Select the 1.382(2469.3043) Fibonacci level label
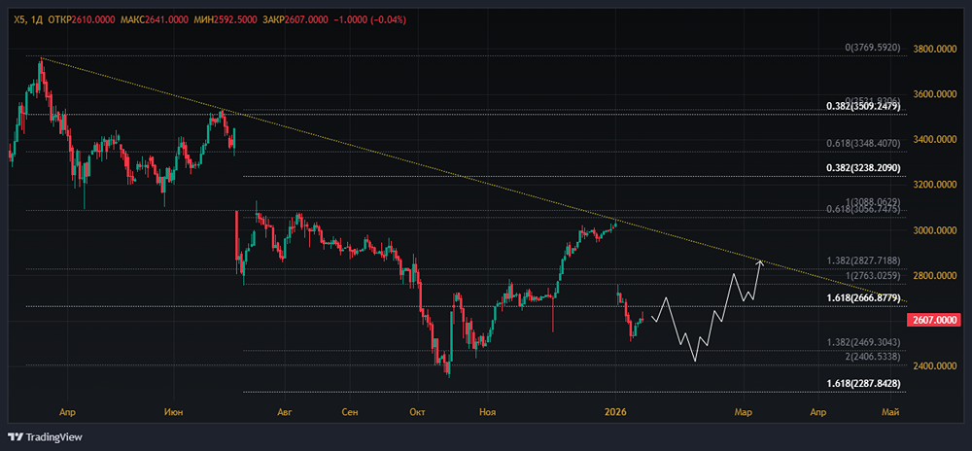 [x=863, y=342]
